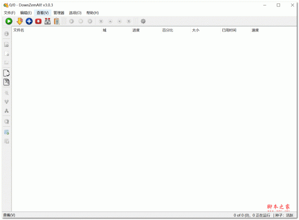Click the greyed magnifier sidebar icon
The height and width of the screenshot is (220, 299).
(x=6, y=93)
